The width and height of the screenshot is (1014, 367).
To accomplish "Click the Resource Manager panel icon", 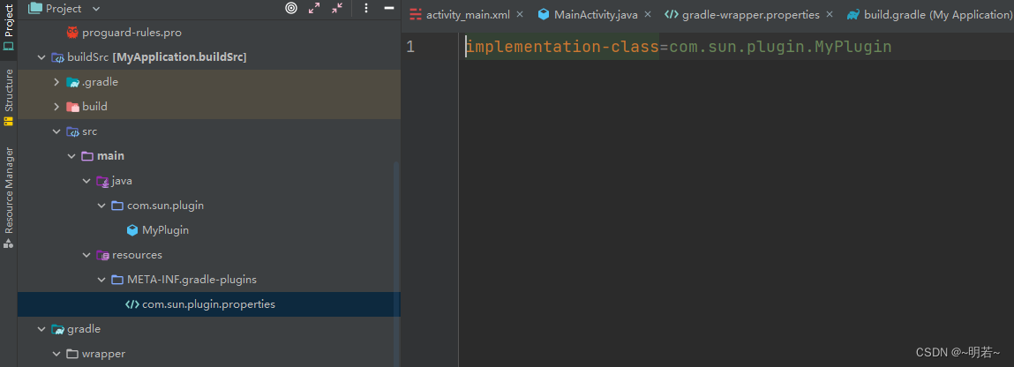I will click(x=9, y=243).
